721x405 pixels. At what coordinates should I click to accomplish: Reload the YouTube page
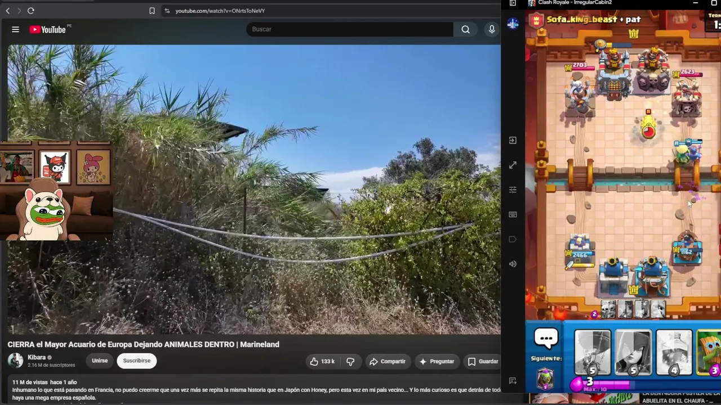[31, 11]
